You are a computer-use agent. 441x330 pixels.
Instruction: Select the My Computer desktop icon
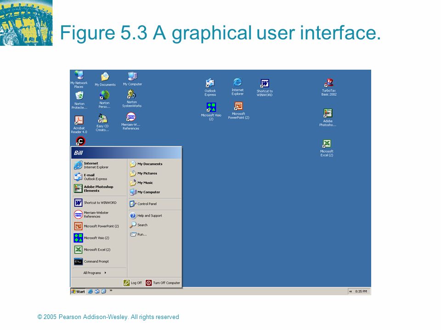(132, 79)
